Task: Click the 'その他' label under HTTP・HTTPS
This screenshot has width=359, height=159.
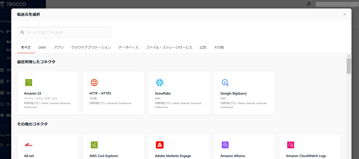Action: coord(93,99)
